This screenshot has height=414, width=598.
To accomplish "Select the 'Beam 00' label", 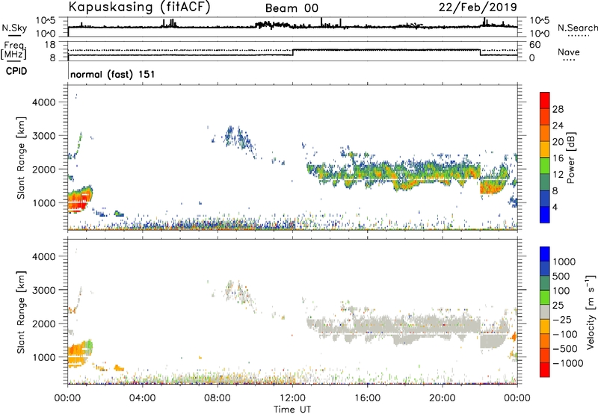I will click(292, 8).
